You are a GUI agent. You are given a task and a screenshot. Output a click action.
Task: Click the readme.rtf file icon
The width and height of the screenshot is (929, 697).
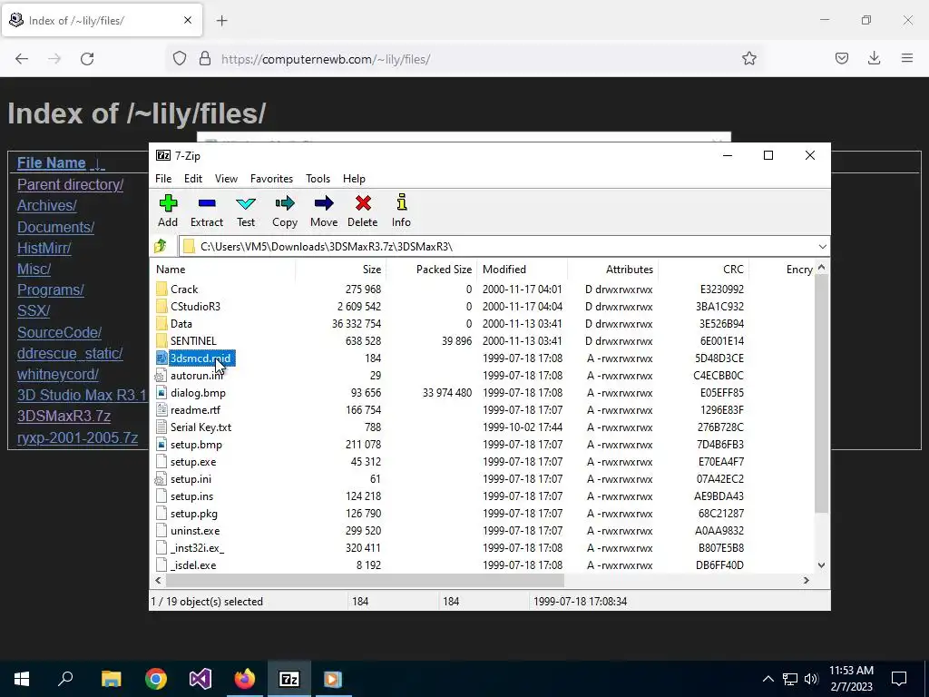(161, 409)
